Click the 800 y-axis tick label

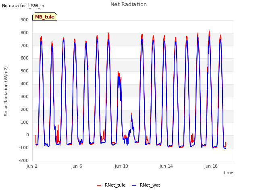[25, 33]
